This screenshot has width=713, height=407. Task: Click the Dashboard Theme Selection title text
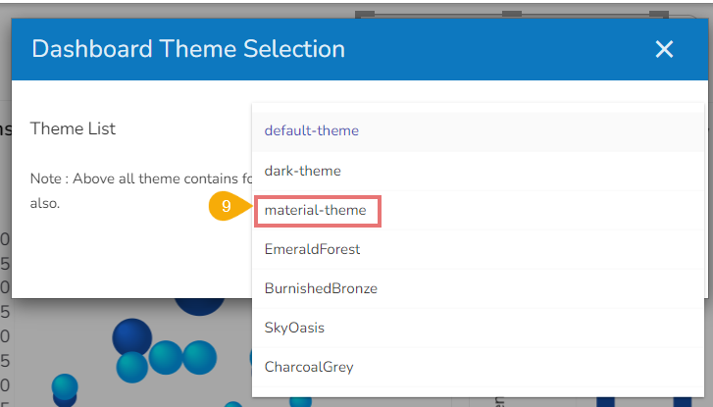(x=188, y=49)
